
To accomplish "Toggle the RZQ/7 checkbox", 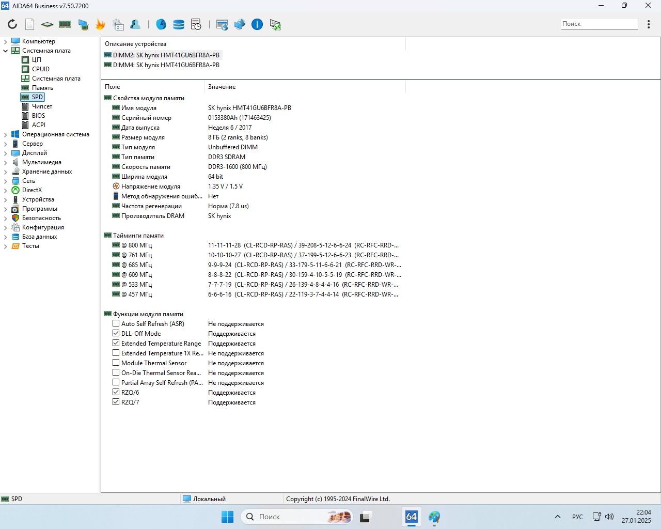I will 116,402.
